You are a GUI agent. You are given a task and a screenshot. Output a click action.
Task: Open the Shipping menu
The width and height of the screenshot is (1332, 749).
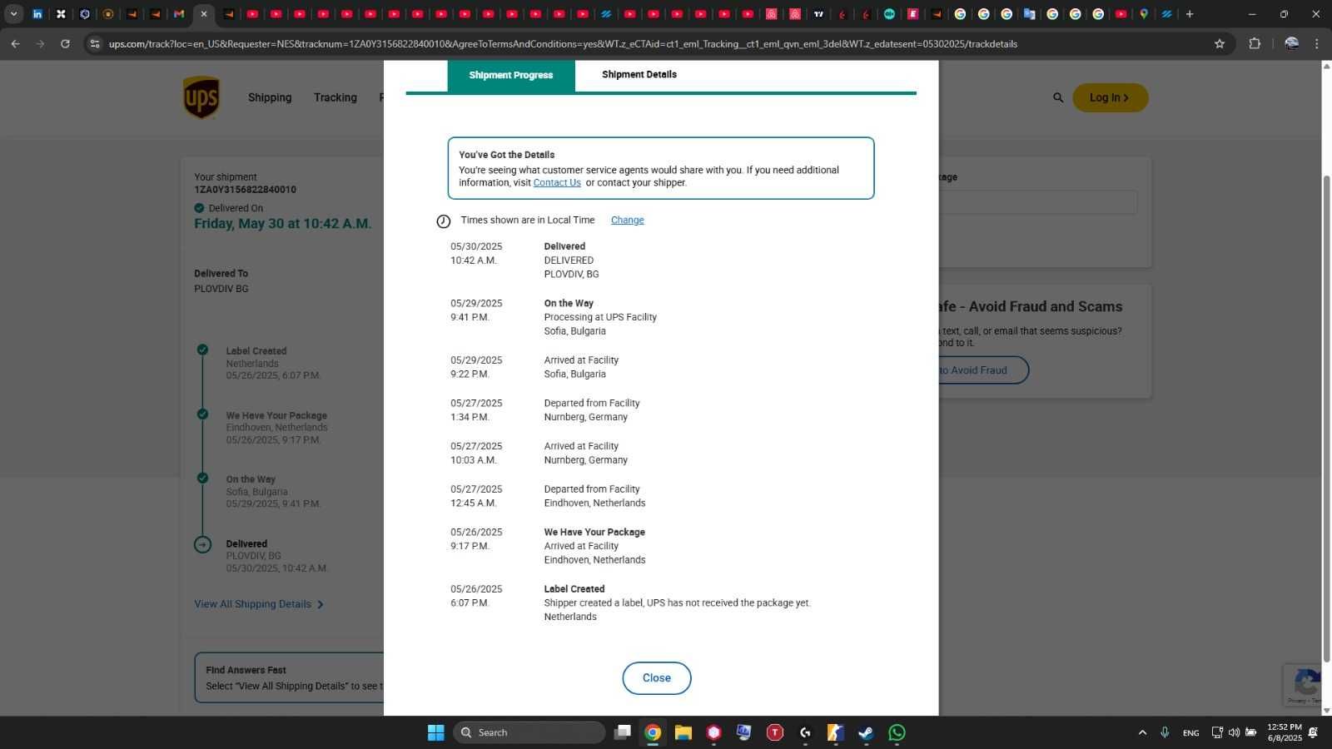[270, 97]
